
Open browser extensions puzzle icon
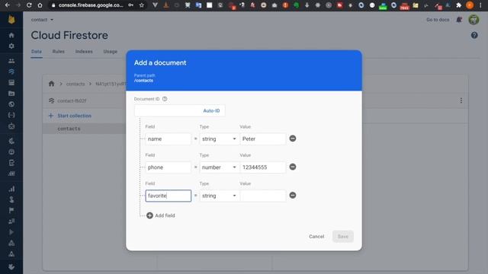[x=458, y=5]
